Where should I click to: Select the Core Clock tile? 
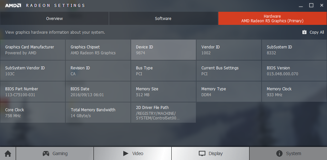click(33, 113)
